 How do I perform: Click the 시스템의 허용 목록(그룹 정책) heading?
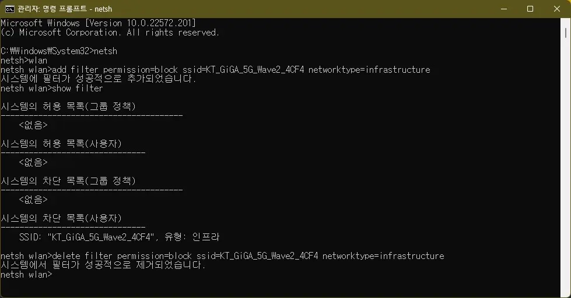point(68,107)
